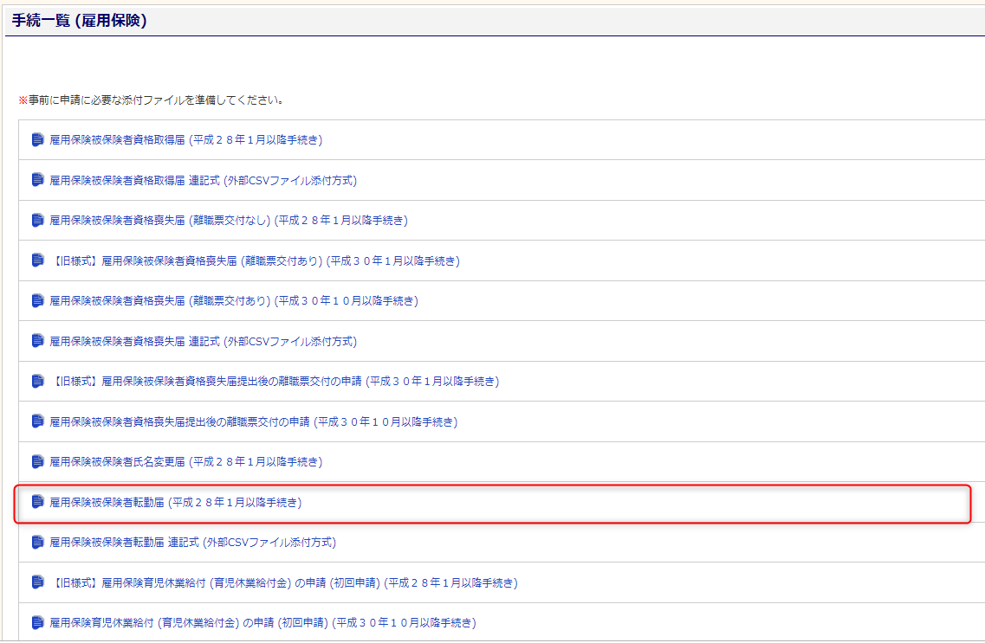Open the 雇用保険被保険者資格取得届 (平成28年1月以降手続き) link
This screenshot has width=985, height=643.
(x=185, y=140)
